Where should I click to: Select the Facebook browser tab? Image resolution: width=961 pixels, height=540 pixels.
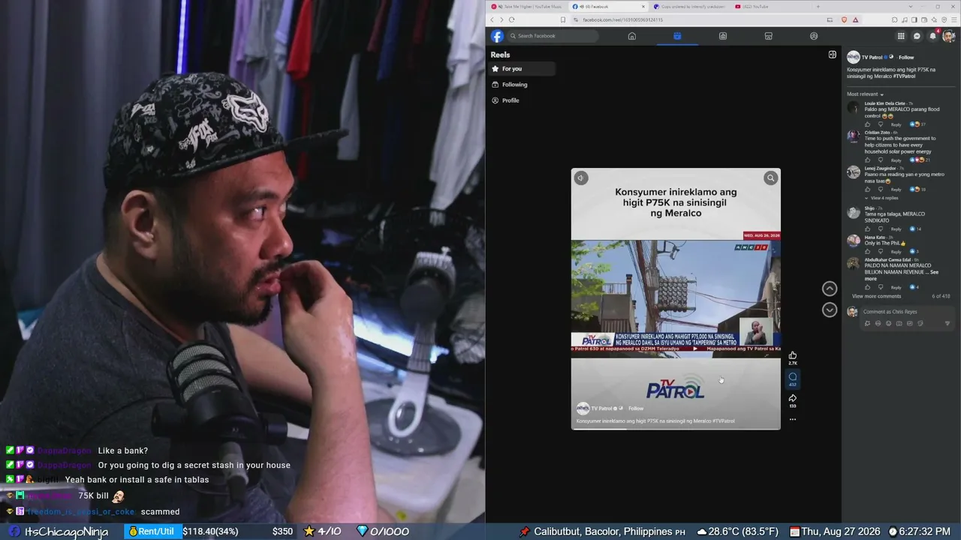tap(608, 7)
